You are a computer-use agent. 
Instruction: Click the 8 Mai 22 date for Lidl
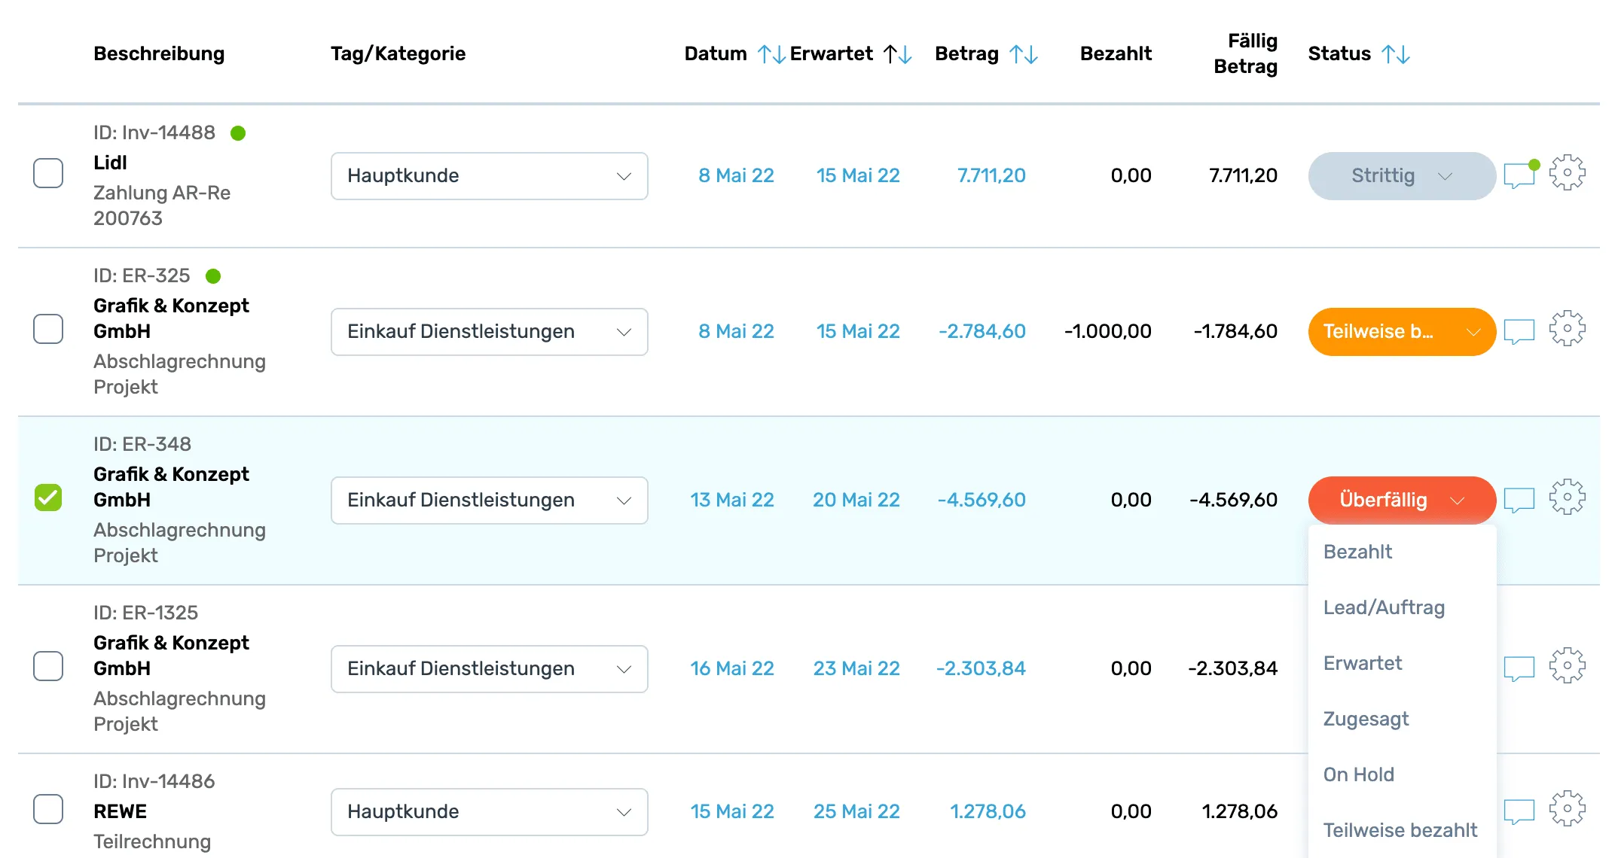736,175
